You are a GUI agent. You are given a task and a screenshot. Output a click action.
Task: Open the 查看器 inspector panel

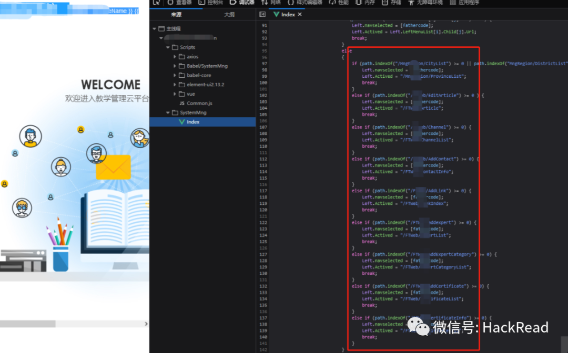pyautogui.click(x=179, y=2)
